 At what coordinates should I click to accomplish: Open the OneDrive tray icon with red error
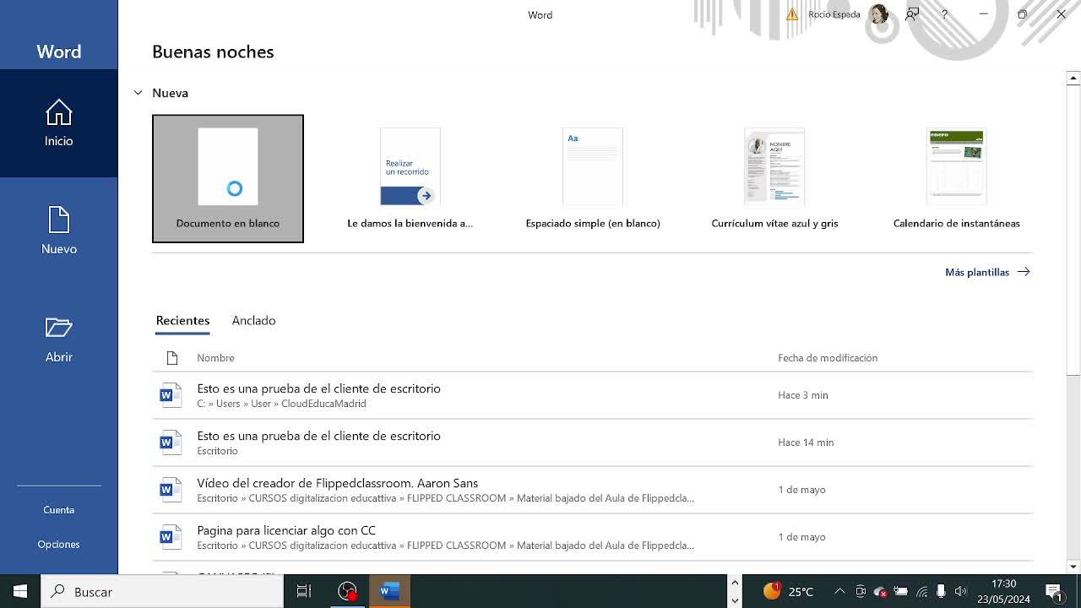(880, 592)
